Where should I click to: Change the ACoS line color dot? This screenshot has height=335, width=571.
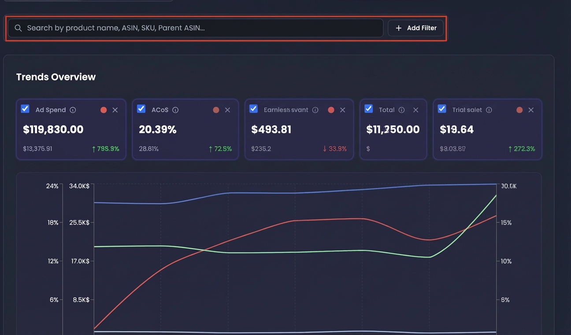(216, 110)
